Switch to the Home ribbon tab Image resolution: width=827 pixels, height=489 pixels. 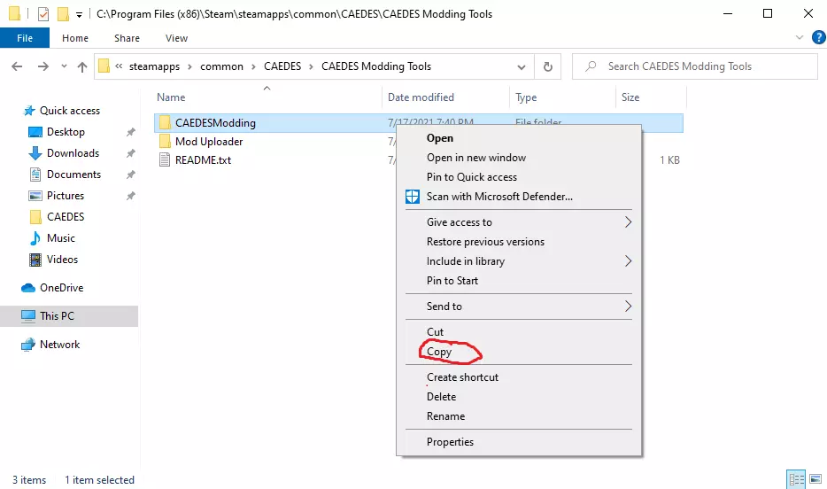(75, 38)
